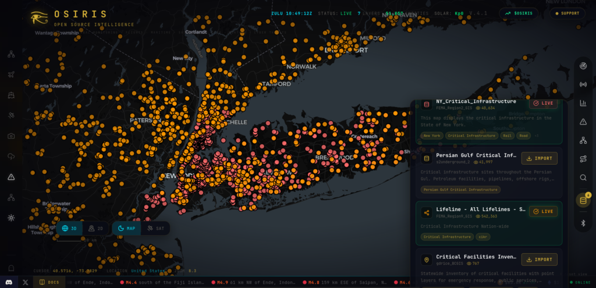The height and width of the screenshot is (288, 596).
Task: Import the Persian Gulf Critical Infrastructure dataset
Action: point(540,158)
